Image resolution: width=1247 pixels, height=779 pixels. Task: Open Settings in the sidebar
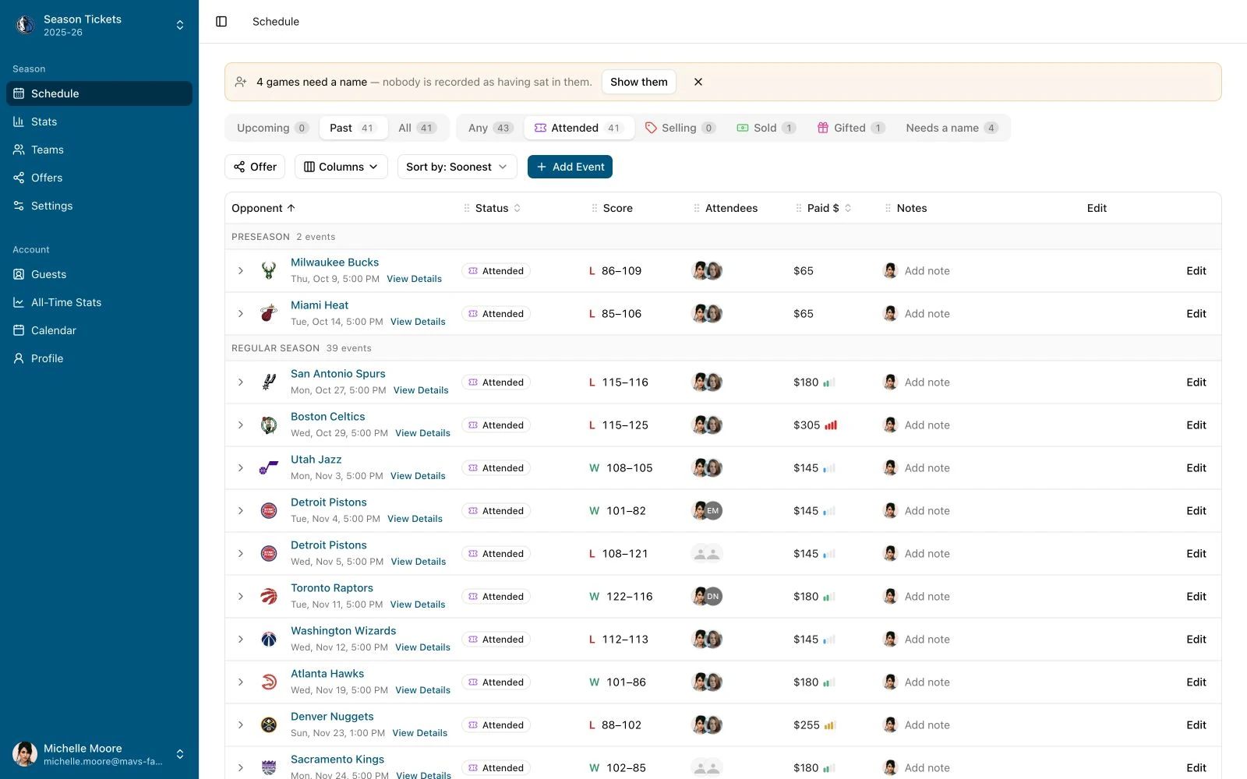(x=99, y=206)
